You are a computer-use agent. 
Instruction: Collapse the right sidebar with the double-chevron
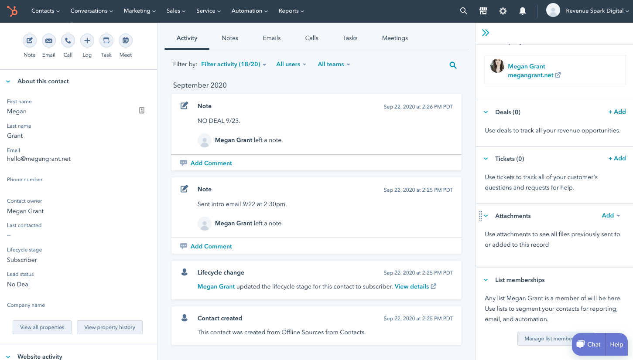click(x=486, y=32)
